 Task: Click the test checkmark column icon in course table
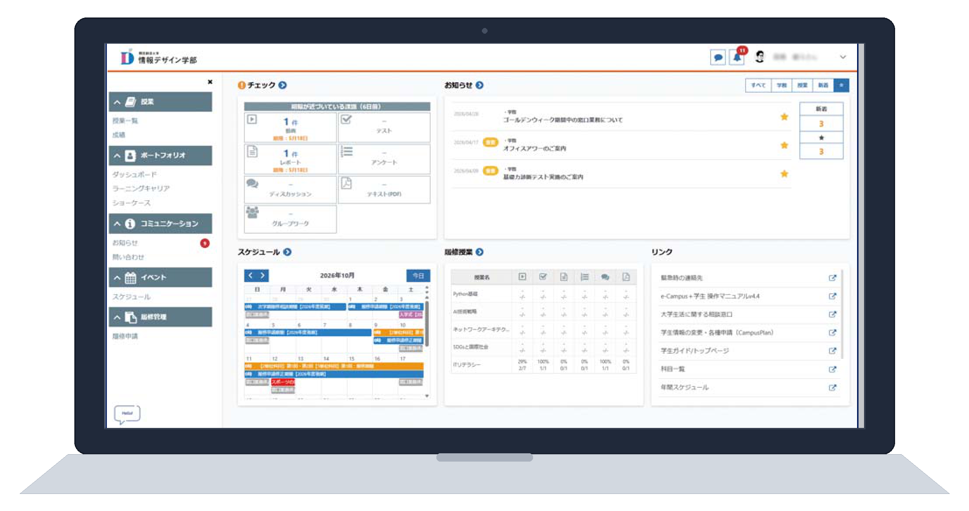point(543,277)
